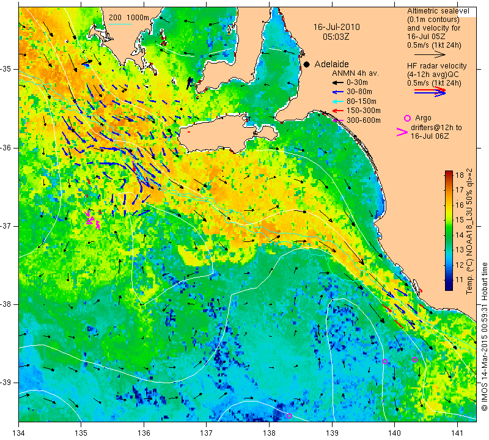Viewport: 489px width, 440px height.
Task: Click the time label 05:03Z
Action: (x=336, y=37)
